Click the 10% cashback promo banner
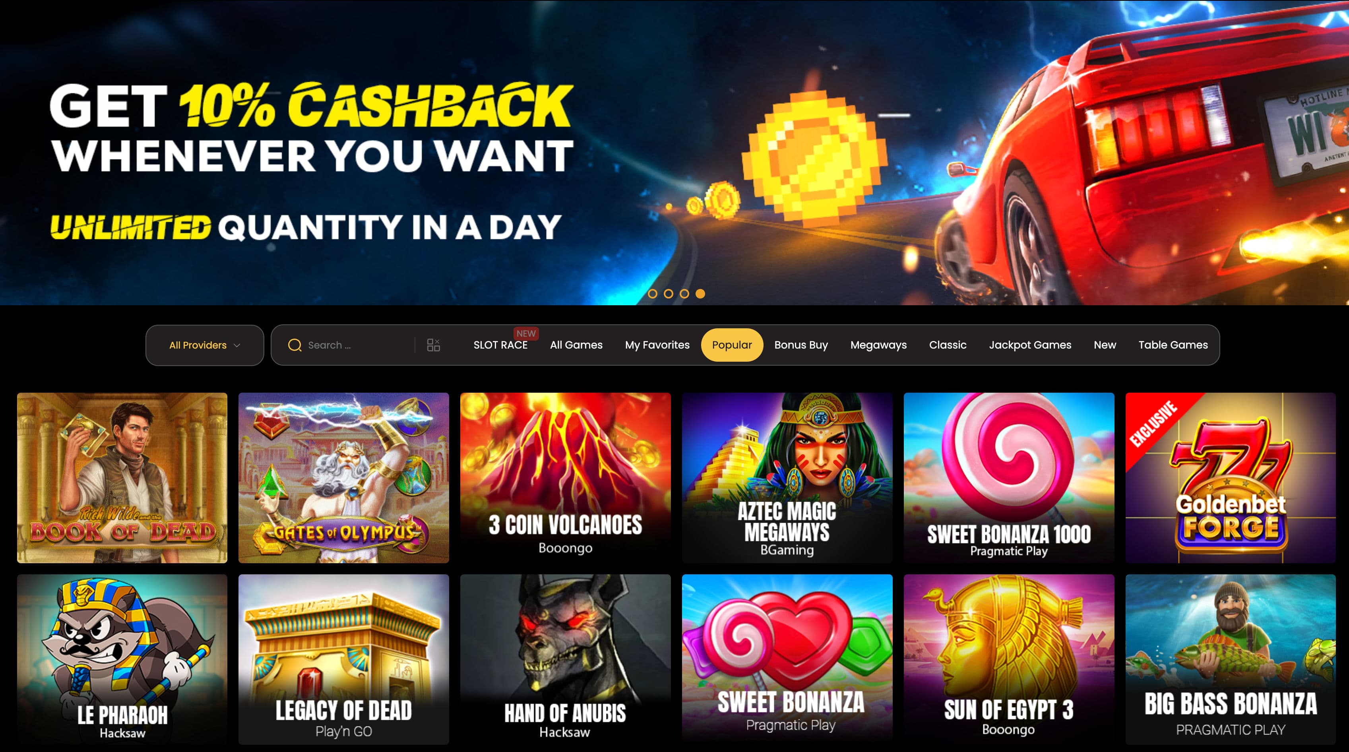This screenshot has height=752, width=1349. click(x=674, y=152)
